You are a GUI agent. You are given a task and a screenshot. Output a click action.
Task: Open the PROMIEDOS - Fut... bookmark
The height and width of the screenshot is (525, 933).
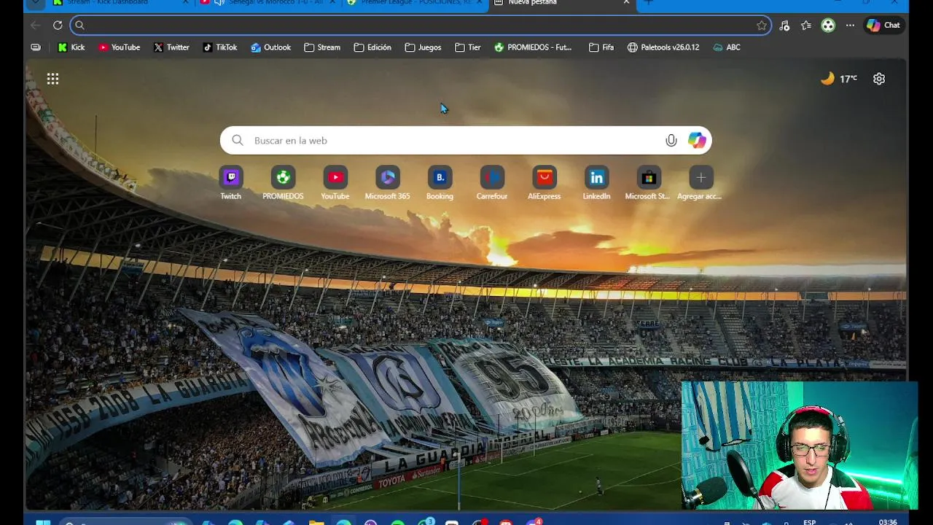pos(533,47)
